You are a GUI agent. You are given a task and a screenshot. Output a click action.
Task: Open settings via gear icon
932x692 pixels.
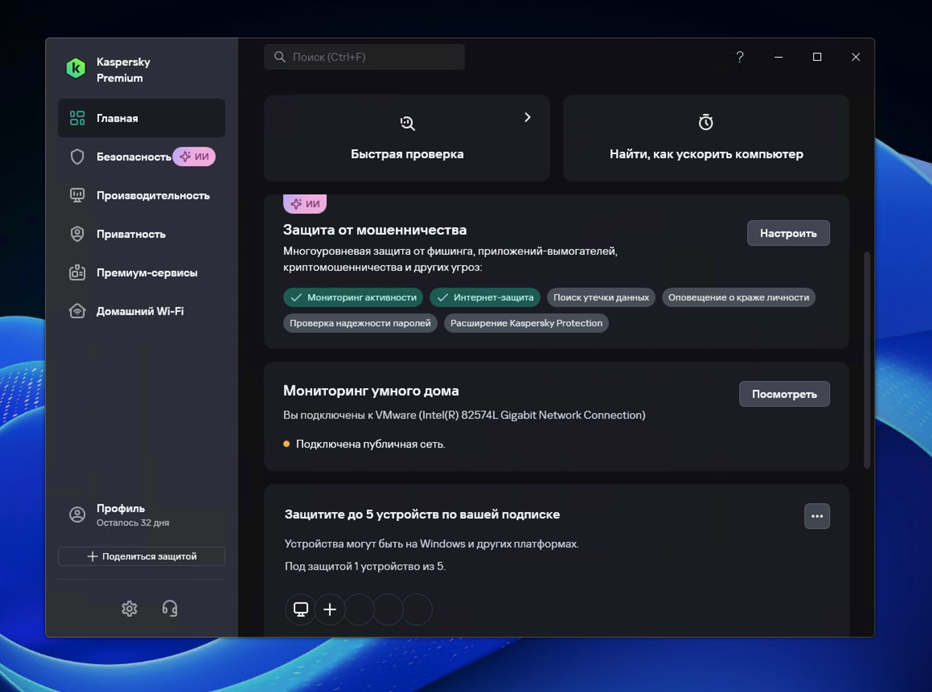click(130, 608)
